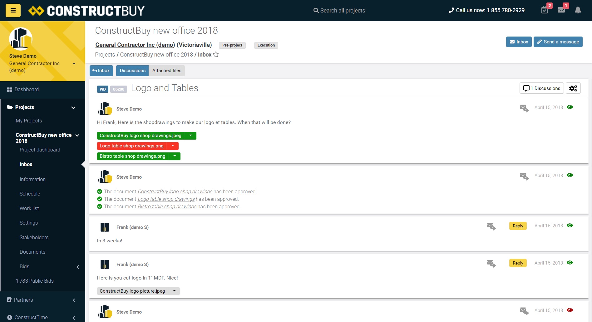The image size is (592, 322).
Task: Open General Contractor Inc (demo) link
Action: (135, 45)
